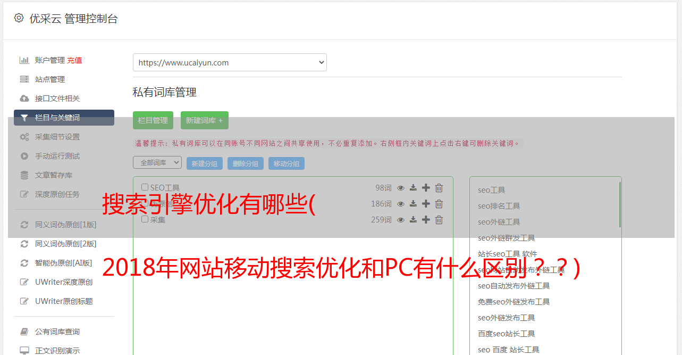Screen dimensions: 682x355
Task: Click the plus icon on the SEO工具 row
Action: pyautogui.click(x=426, y=188)
